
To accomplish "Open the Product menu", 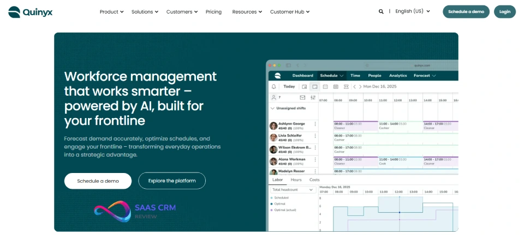I will (x=111, y=12).
